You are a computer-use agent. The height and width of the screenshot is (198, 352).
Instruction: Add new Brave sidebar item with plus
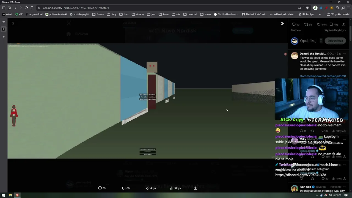click(4, 37)
